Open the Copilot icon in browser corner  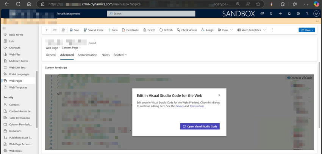316,4
